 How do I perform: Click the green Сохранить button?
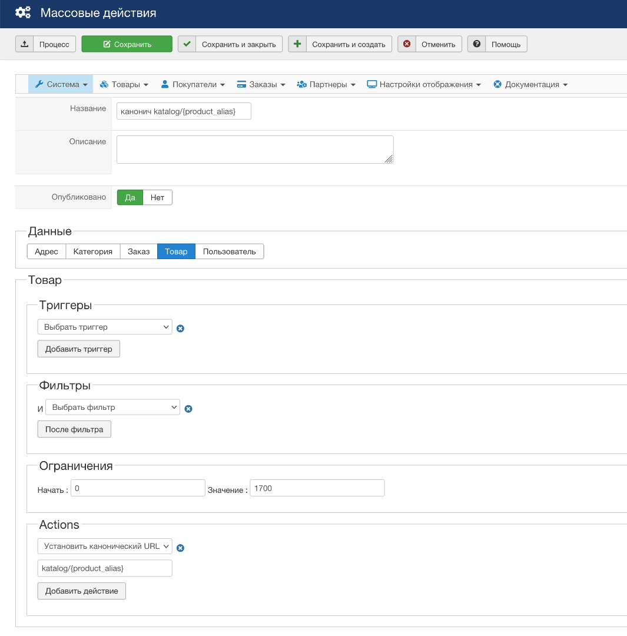127,44
